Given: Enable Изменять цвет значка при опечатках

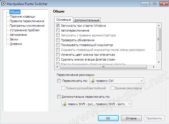Looking at the screenshot, I should pos(58,55).
